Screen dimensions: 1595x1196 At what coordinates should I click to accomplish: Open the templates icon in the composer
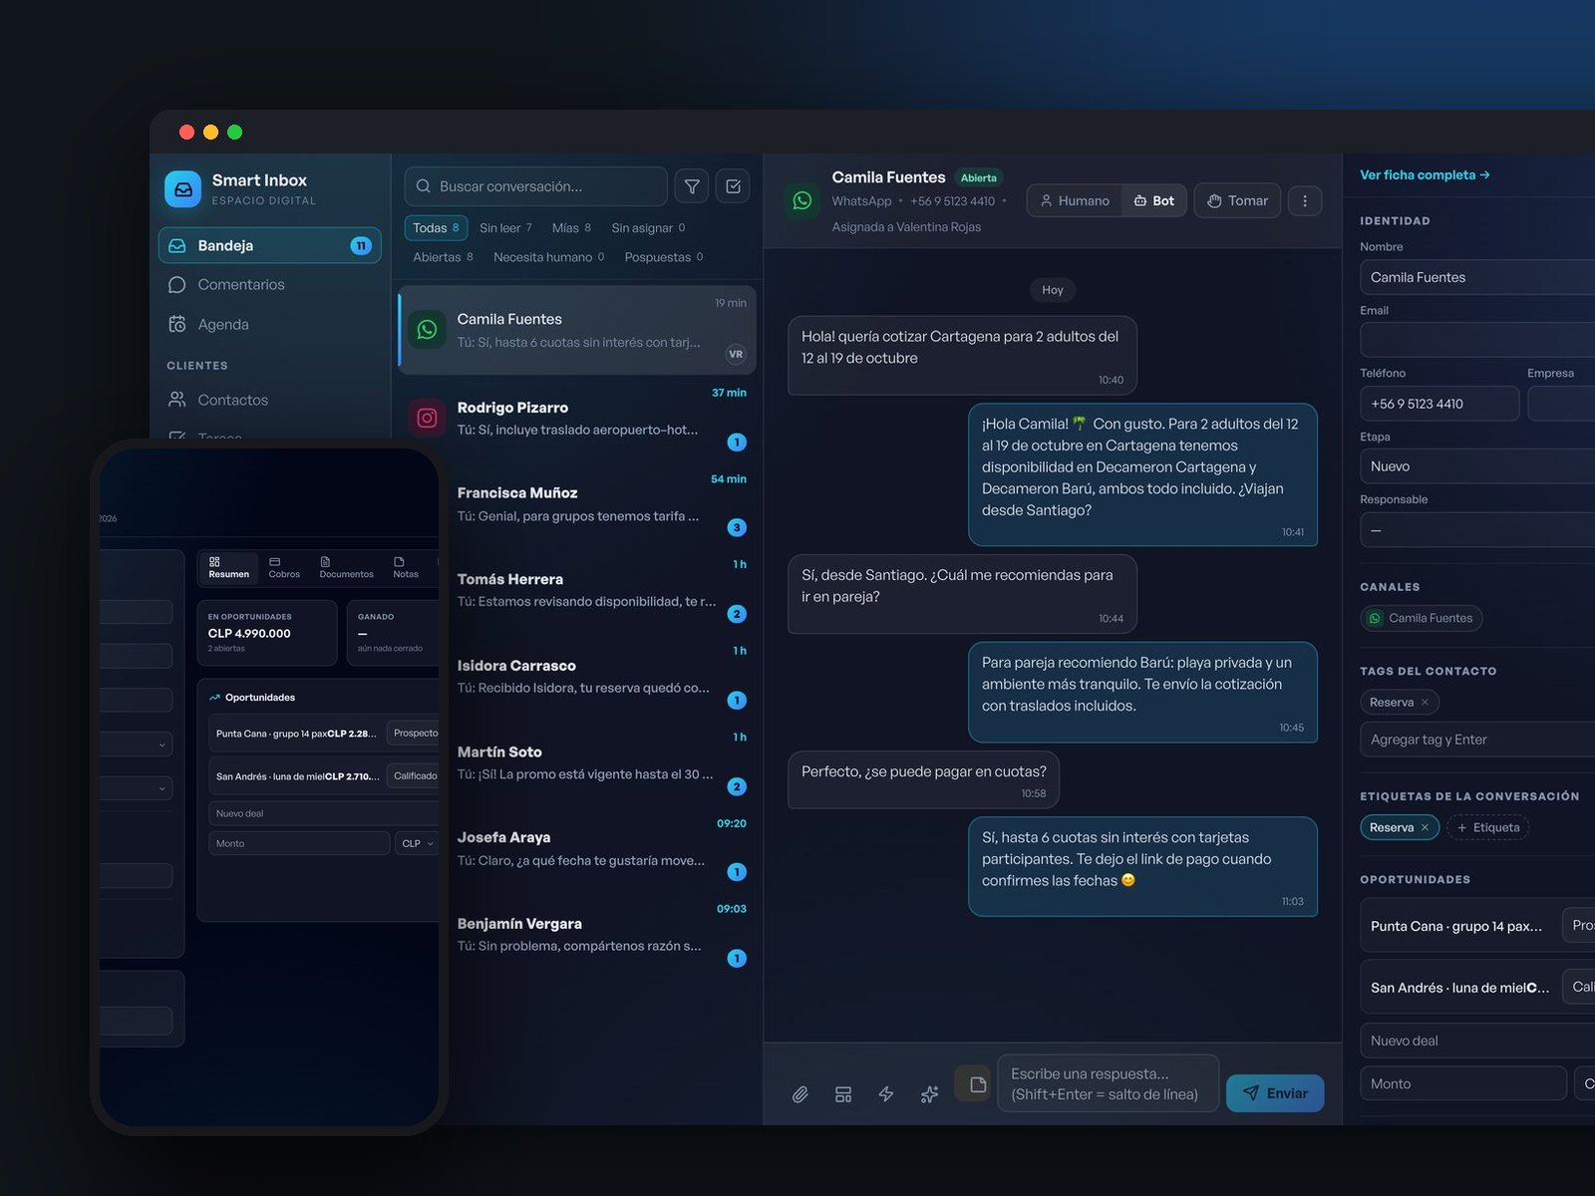pyautogui.click(x=843, y=1094)
